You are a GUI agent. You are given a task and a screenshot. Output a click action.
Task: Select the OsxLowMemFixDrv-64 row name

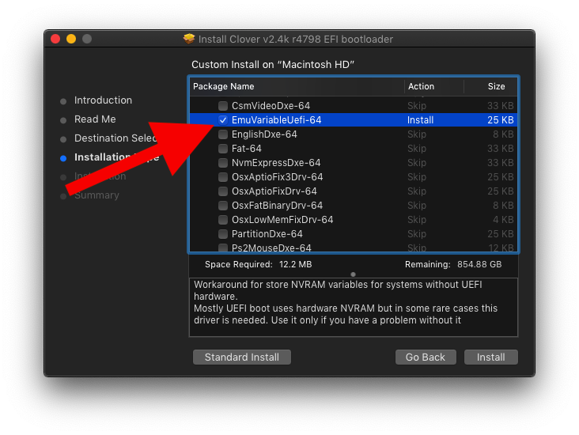click(x=282, y=220)
